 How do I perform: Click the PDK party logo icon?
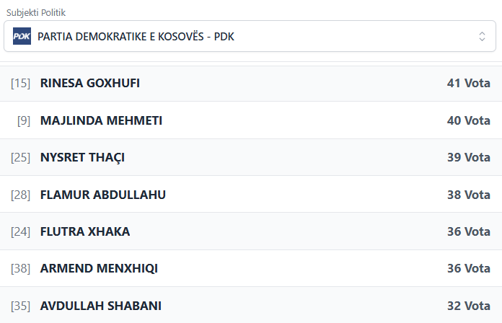tap(22, 37)
